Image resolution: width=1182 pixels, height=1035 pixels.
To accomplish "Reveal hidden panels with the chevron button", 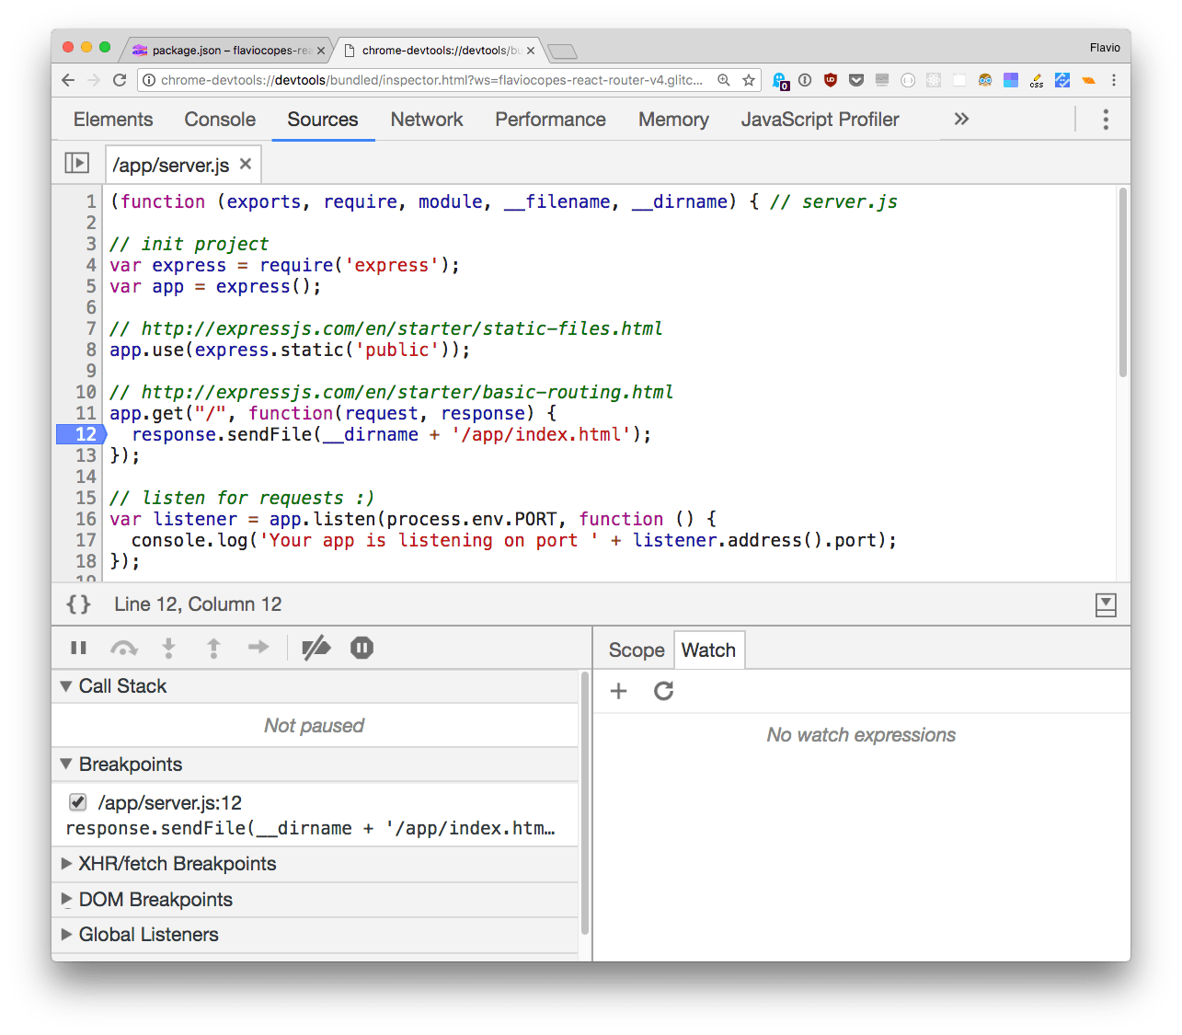I will point(960,119).
